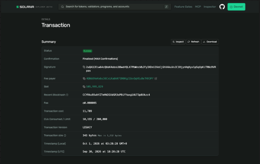Click the slash shortcut badge in search
The image size is (260, 164).
pyautogui.click(x=166, y=7)
